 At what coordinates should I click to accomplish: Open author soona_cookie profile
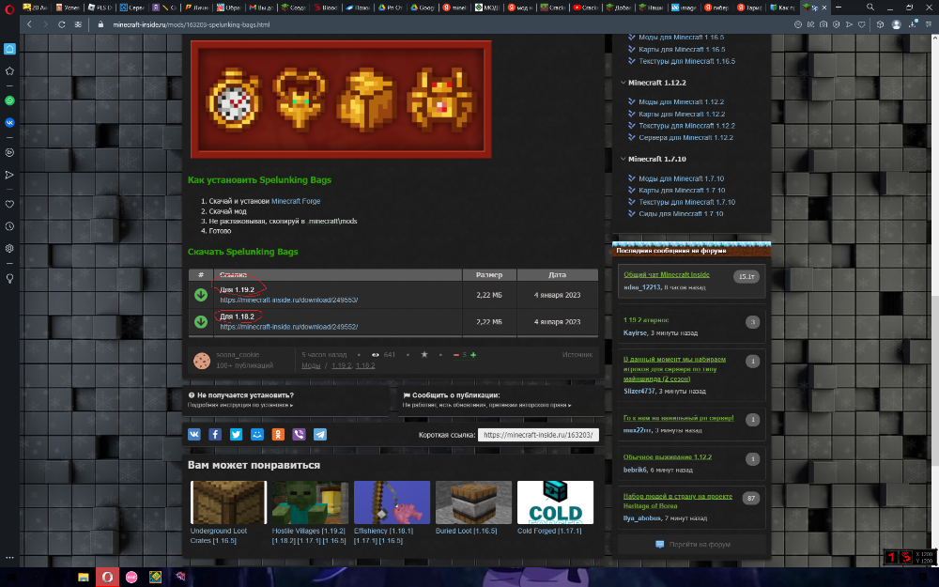238,355
